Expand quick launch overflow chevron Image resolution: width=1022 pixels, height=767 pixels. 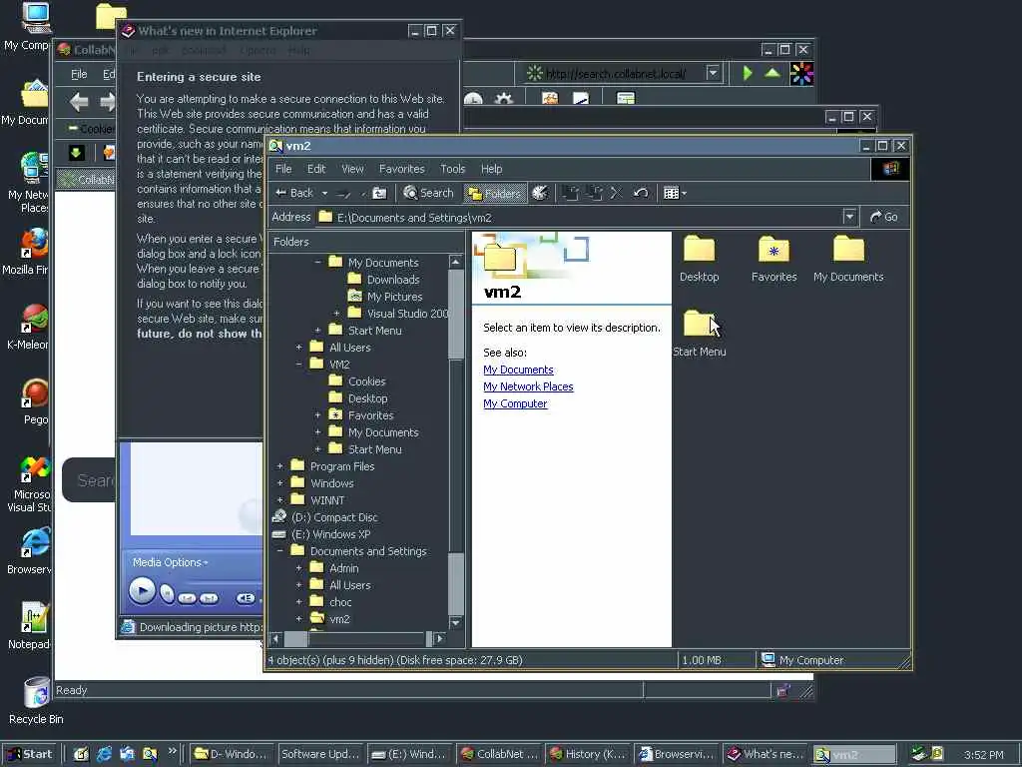coord(172,751)
